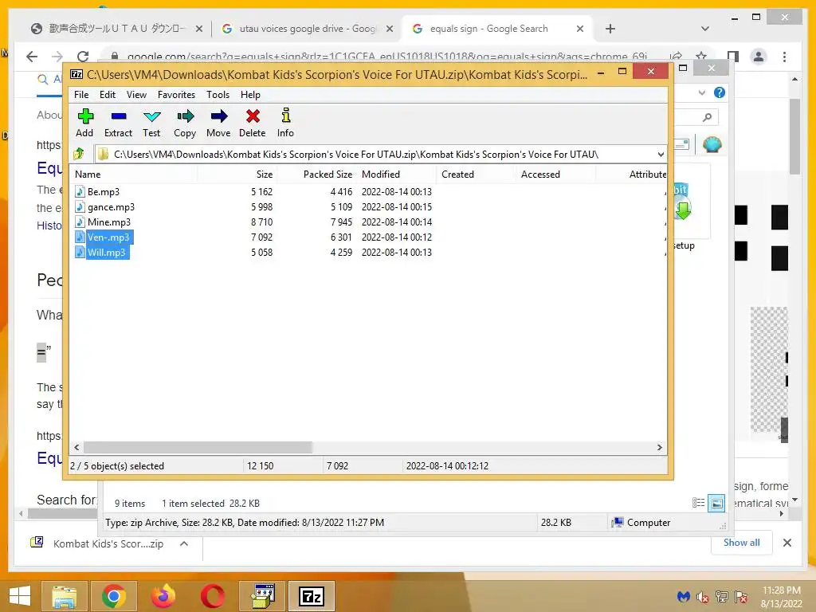Open Chrome three-dot menu
This screenshot has width=816, height=612.
[x=784, y=57]
